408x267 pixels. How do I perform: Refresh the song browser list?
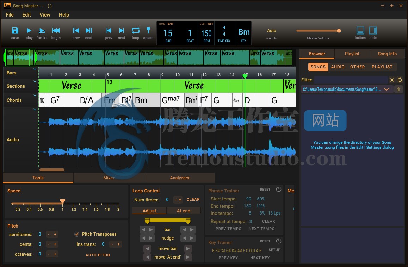coord(400,80)
